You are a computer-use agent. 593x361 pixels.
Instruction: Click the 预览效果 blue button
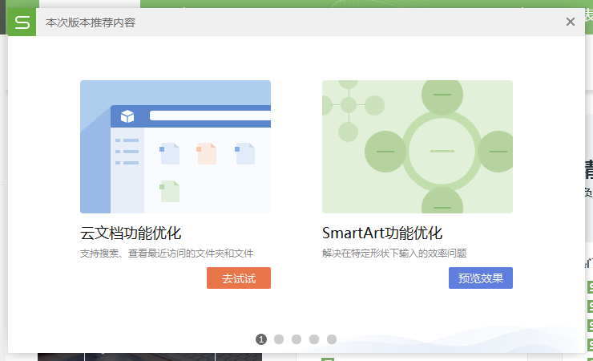481,278
